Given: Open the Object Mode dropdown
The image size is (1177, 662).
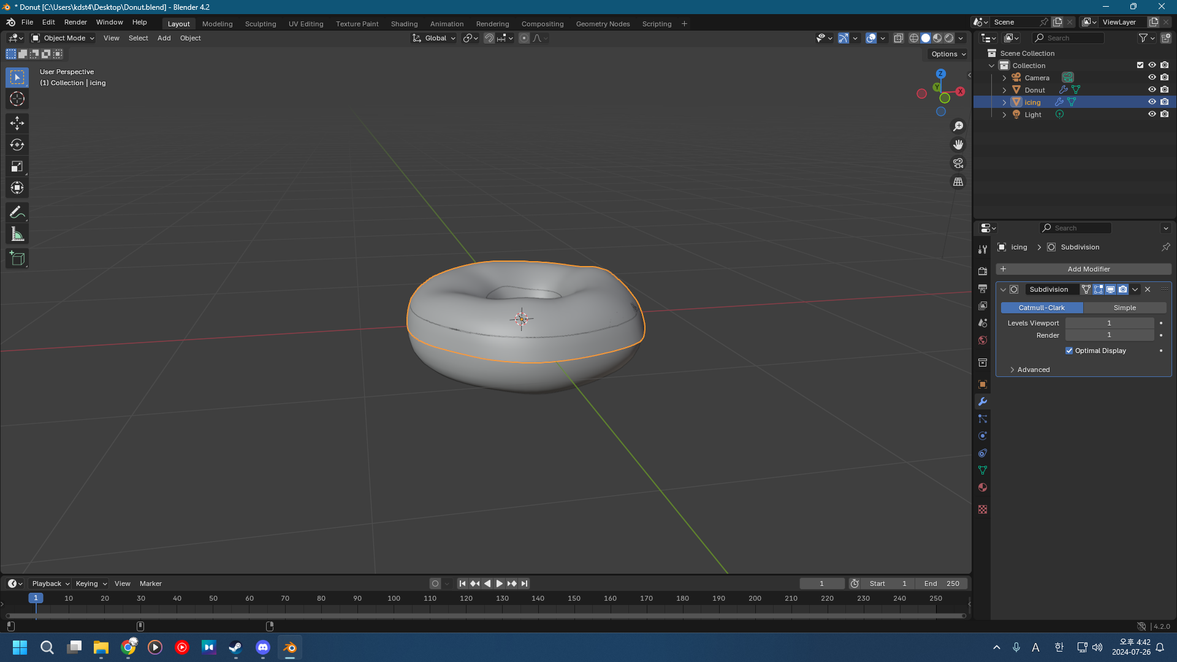Looking at the screenshot, I should click(x=63, y=38).
